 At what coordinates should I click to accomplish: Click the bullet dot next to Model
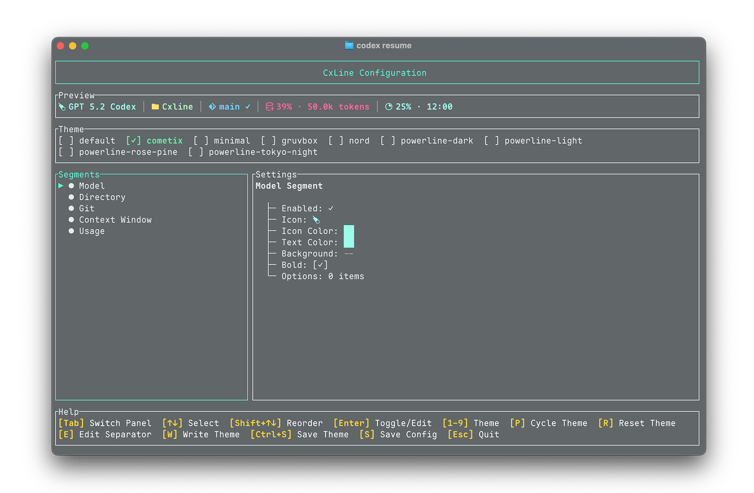click(71, 186)
